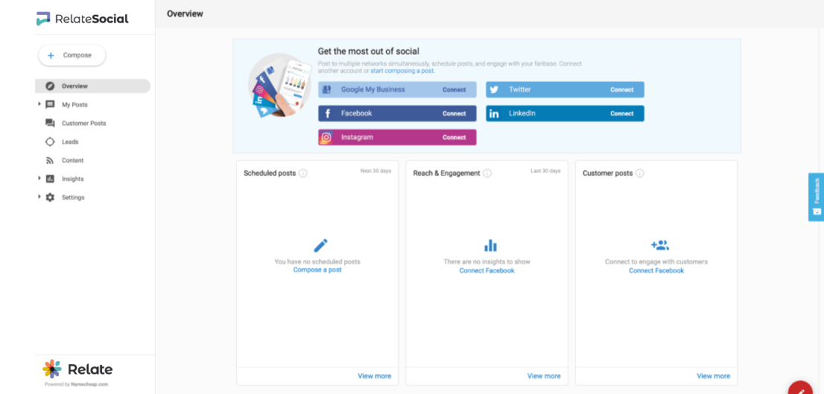Click the pencil icon in Scheduled posts
The image size is (824, 394).
[320, 245]
